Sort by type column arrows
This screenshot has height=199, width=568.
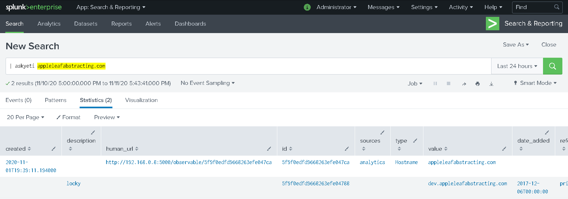point(399,149)
